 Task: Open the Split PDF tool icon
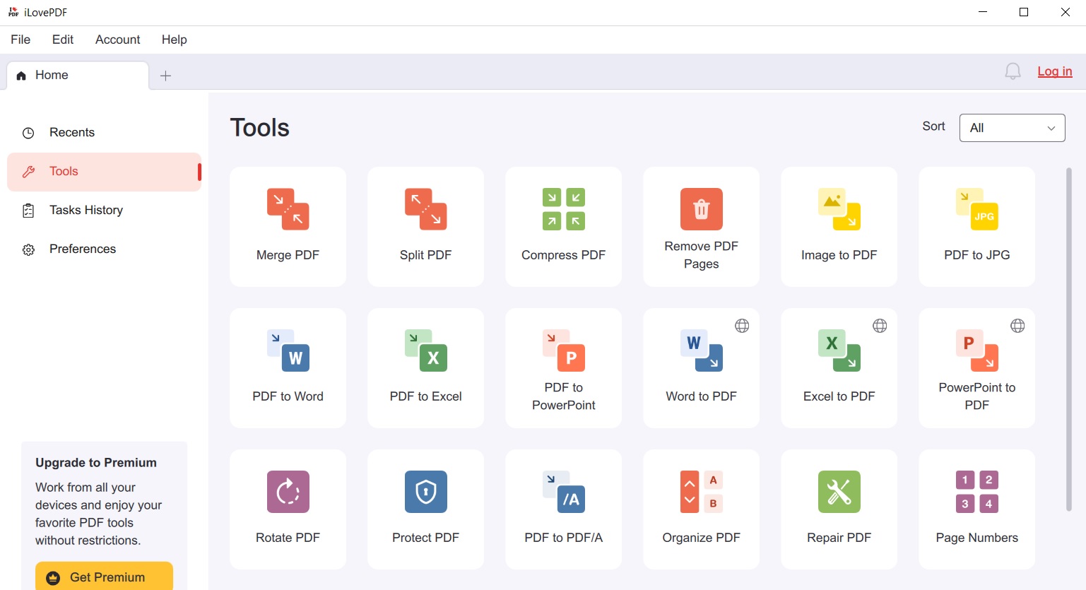(426, 209)
